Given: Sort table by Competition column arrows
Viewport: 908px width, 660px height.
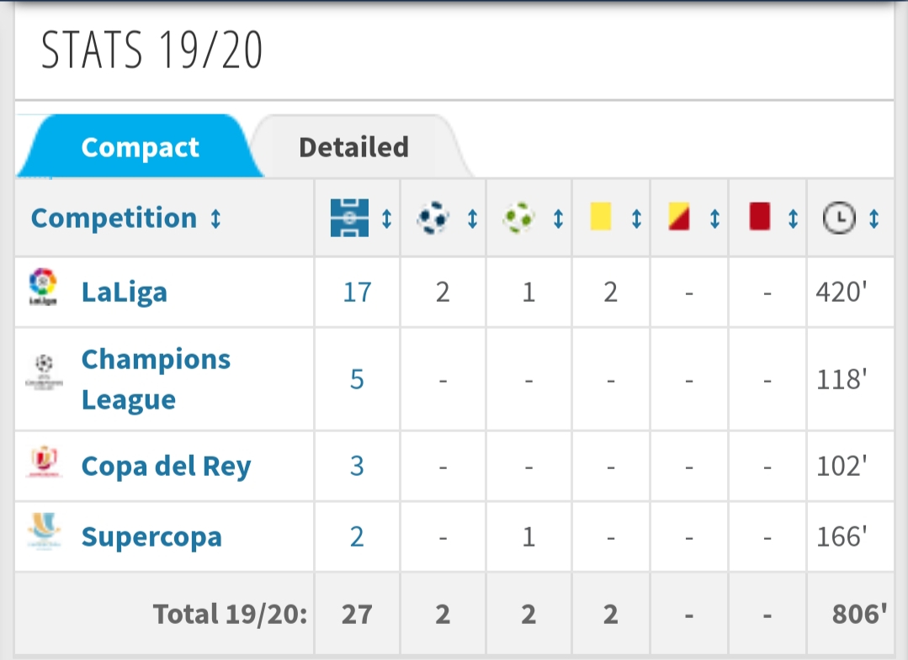Looking at the screenshot, I should tap(215, 219).
